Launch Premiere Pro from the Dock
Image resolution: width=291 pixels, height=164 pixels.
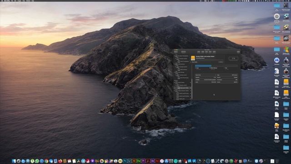click(143, 161)
